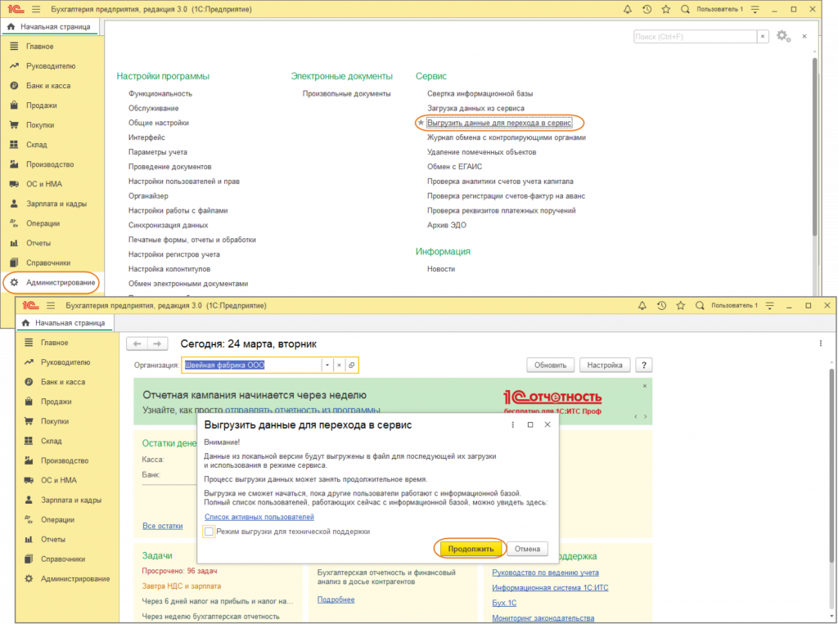The image size is (838, 624).
Task: Expand the Организация dropdown list
Action: [x=327, y=366]
